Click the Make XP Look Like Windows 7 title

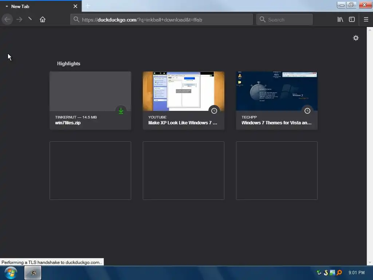pyautogui.click(x=183, y=123)
